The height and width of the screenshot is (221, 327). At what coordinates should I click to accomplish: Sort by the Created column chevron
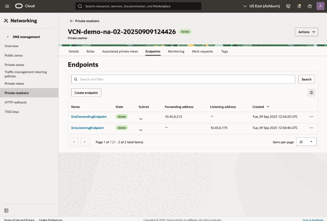[268, 107]
